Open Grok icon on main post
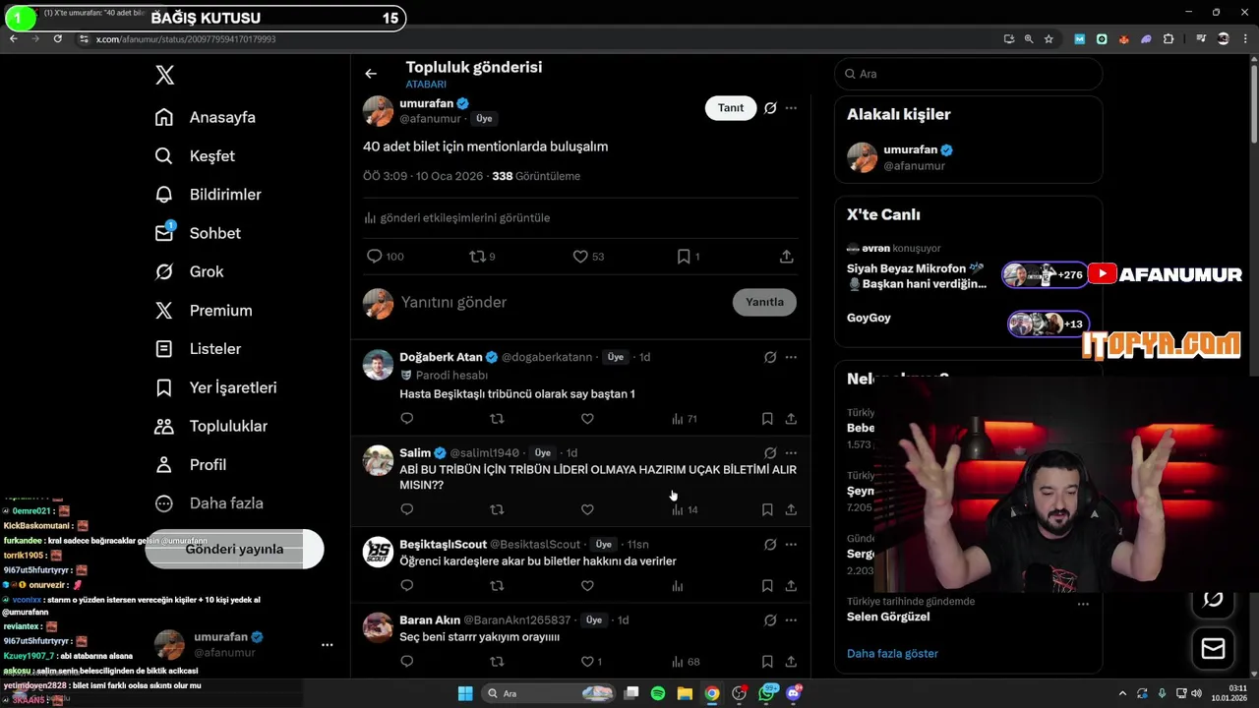 pos(770,108)
